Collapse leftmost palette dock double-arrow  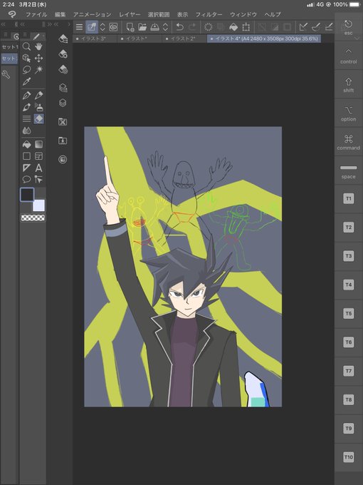coord(3,24)
